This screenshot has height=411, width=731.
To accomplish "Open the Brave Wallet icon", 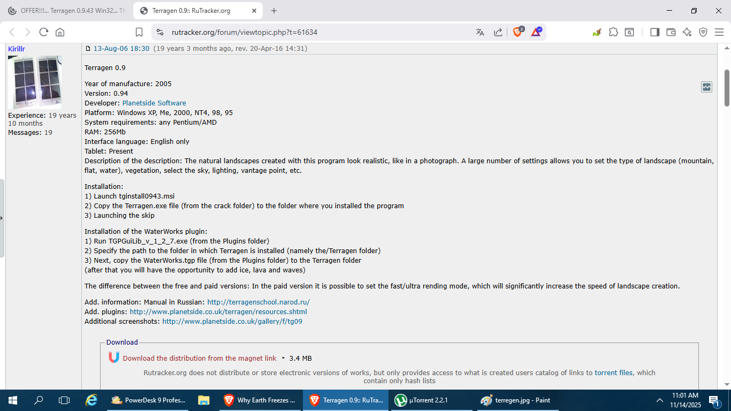I will 671,32.
